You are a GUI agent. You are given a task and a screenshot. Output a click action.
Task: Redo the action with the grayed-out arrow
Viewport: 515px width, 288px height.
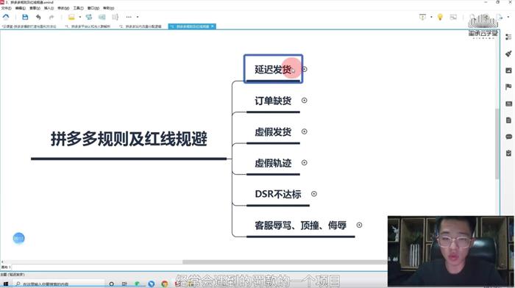tap(51, 17)
